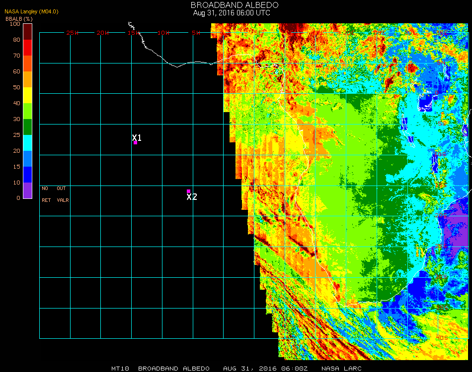Select the bright red 70-80 colorbar segment
Image resolution: width=472 pixels, height=372 pixels.
[27, 47]
